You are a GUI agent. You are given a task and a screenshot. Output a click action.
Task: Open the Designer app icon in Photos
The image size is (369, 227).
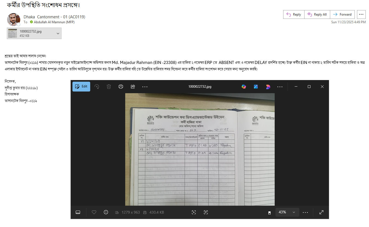[x=256, y=87]
